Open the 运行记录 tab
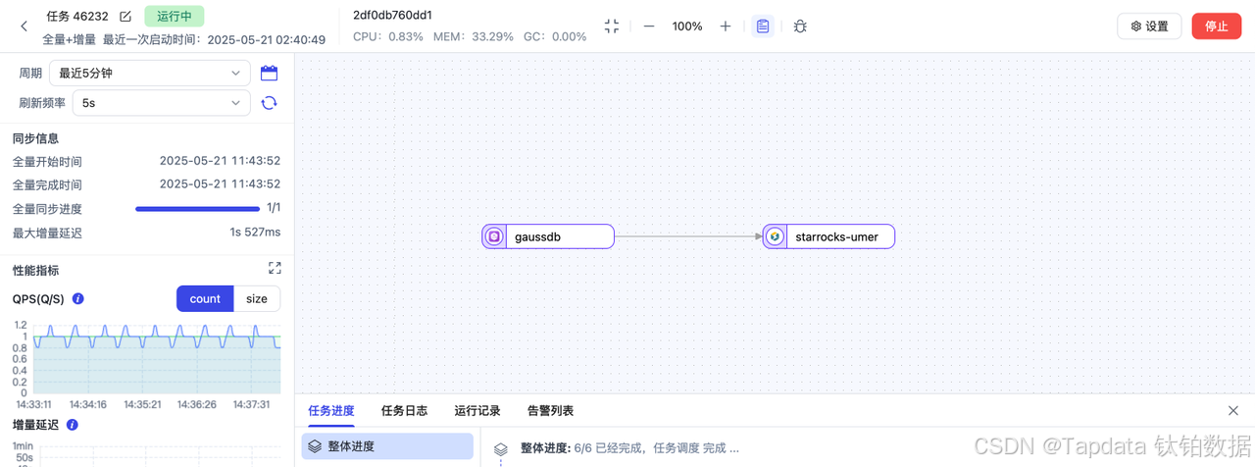 pos(477,411)
